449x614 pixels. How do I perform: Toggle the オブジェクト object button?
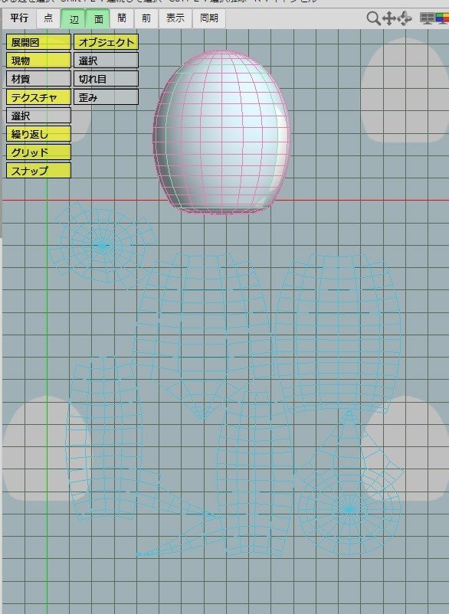click(107, 42)
